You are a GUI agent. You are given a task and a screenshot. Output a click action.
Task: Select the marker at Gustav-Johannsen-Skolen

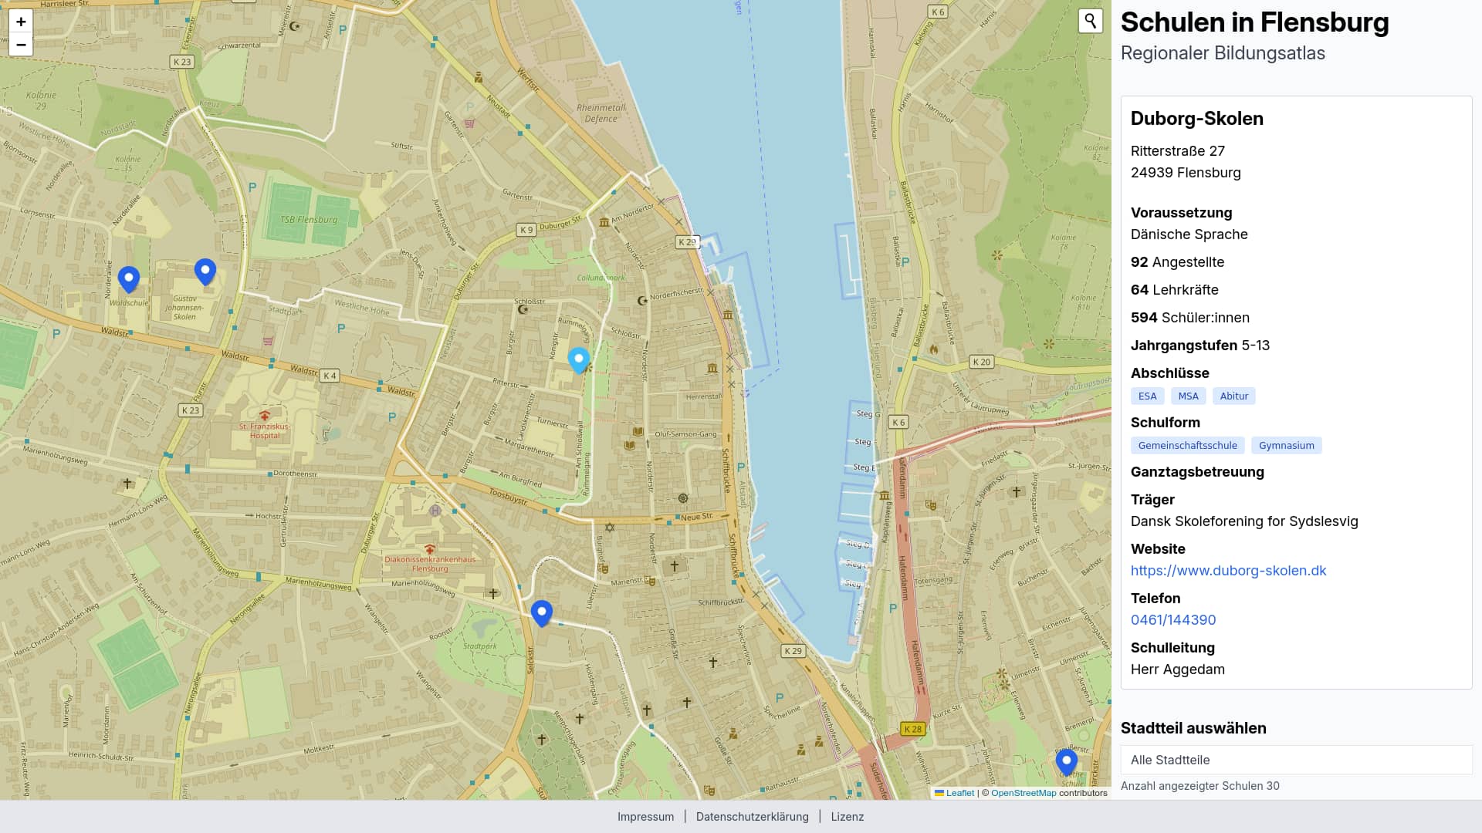point(204,271)
